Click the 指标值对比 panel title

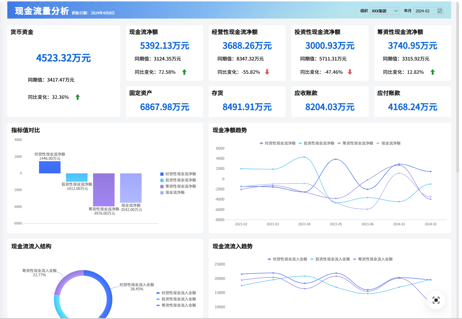pos(26,130)
